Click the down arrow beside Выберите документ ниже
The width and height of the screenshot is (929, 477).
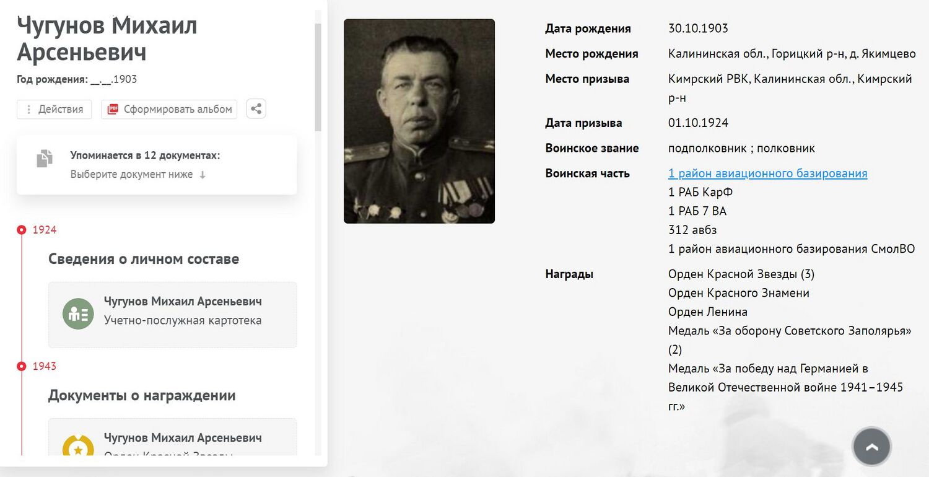tap(203, 175)
